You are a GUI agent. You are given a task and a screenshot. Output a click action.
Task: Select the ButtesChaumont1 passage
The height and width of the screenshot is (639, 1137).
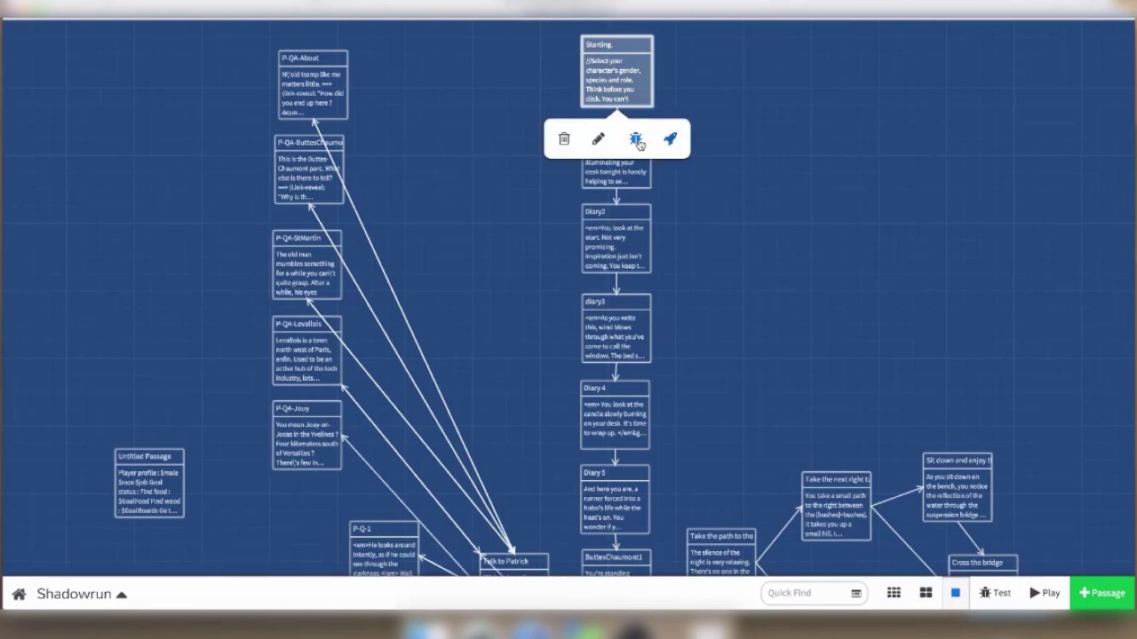pos(616,564)
